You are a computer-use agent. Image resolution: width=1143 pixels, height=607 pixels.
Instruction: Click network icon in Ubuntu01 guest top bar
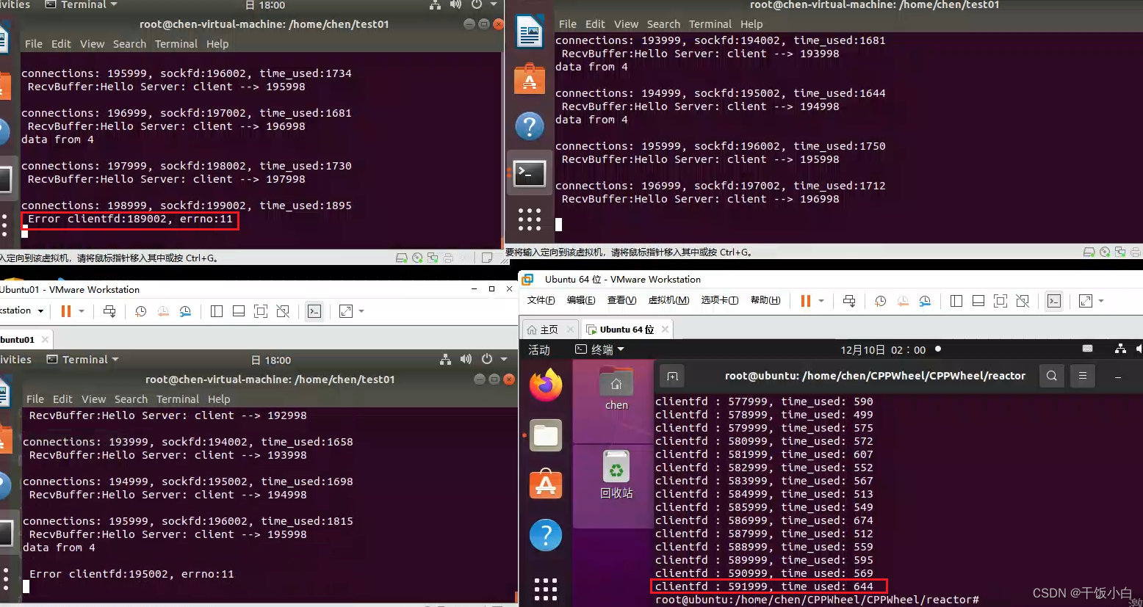pos(445,360)
